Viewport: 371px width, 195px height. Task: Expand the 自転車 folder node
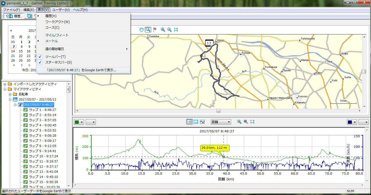[x=10, y=94]
